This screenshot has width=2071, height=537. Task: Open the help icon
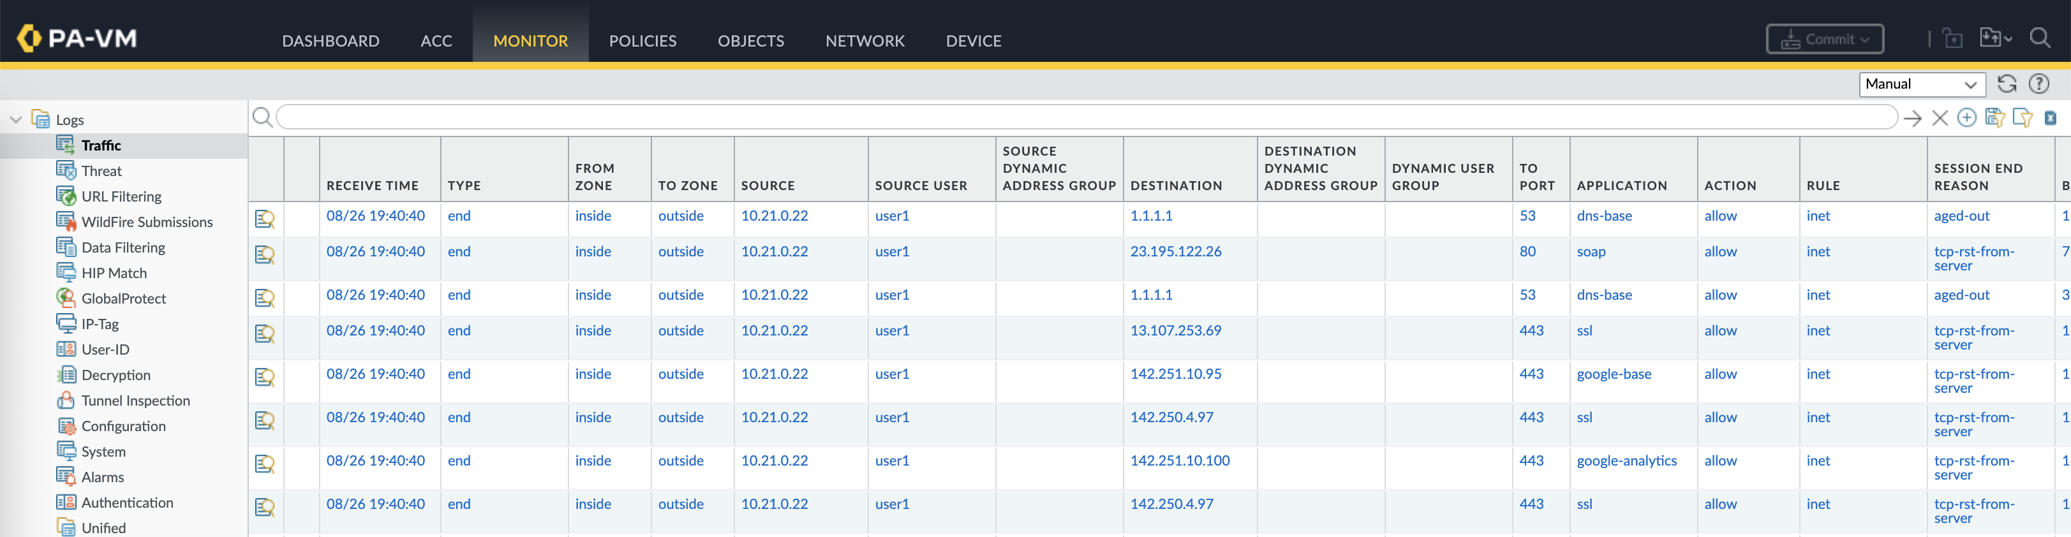(x=2039, y=84)
